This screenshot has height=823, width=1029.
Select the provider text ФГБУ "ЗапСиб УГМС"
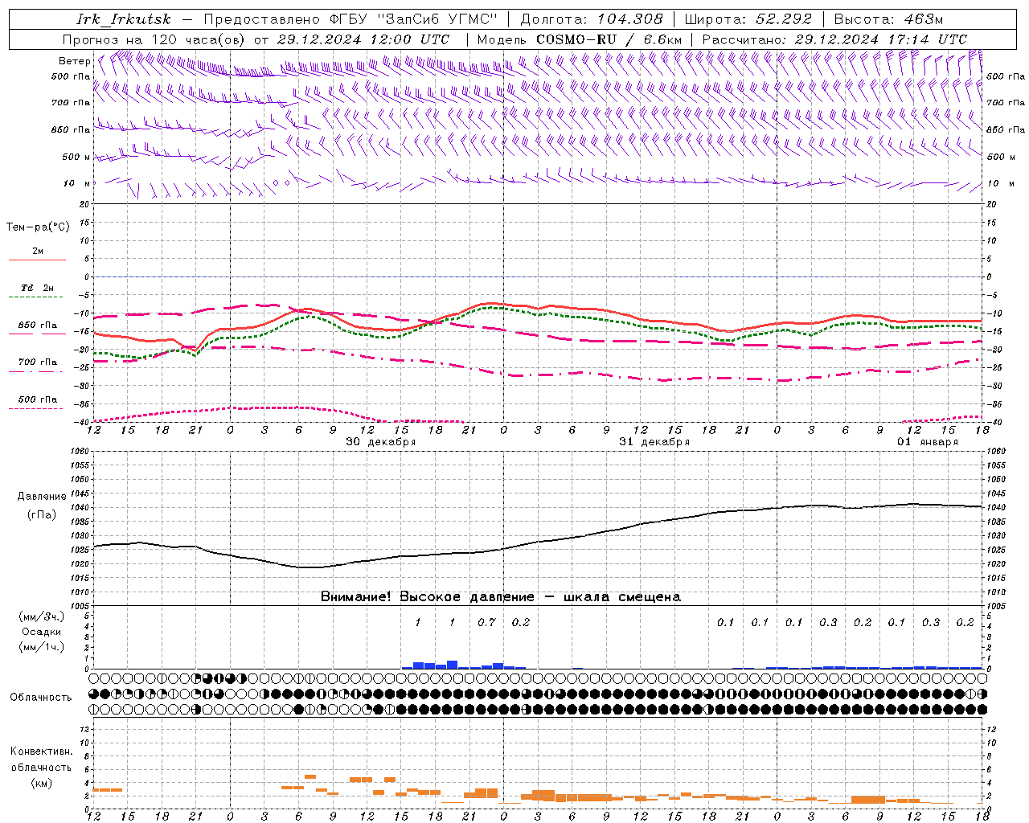414,19
